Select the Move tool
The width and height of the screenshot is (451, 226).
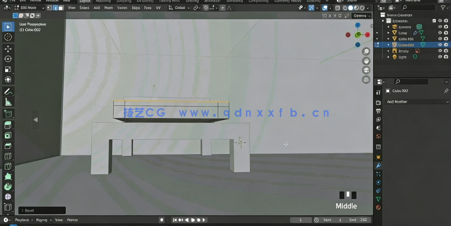coord(8,49)
